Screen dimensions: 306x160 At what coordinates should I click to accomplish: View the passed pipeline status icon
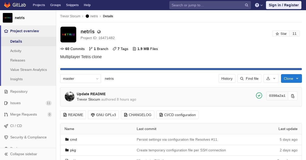tap(259, 95)
